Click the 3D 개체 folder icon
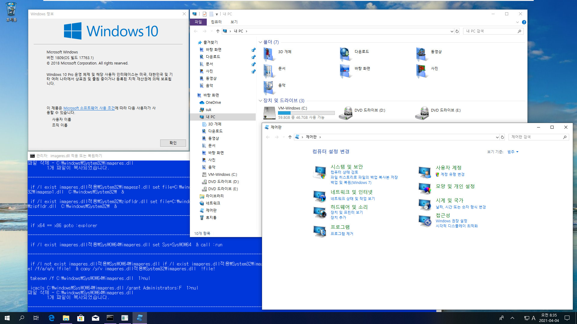The image size is (577, 324). 269,54
